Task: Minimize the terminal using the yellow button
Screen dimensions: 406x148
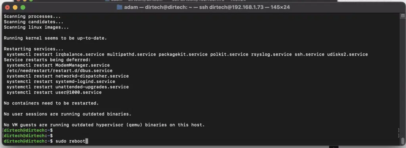Action: (x=15, y=8)
